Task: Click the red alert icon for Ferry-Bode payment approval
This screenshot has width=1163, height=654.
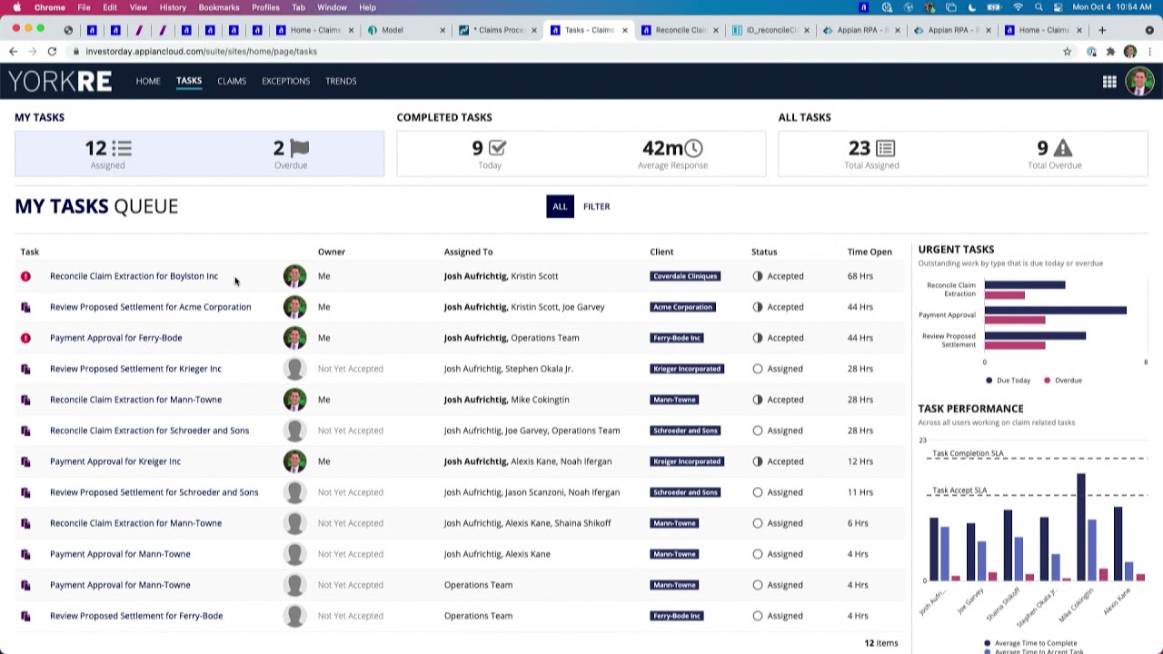Action: point(25,338)
